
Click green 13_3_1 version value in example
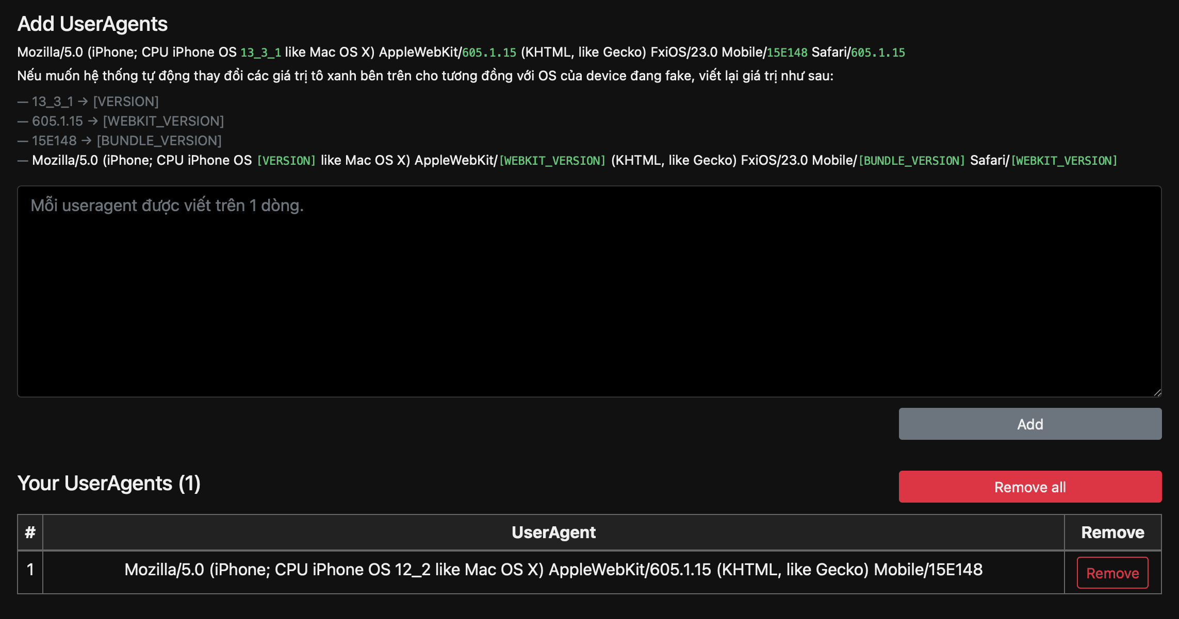pos(260,53)
